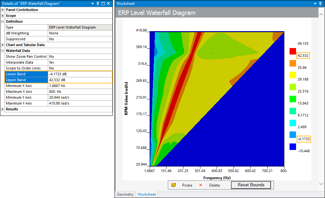325x198 pixels.
Task: Switch to the Worksheet tab
Action: tap(146, 194)
